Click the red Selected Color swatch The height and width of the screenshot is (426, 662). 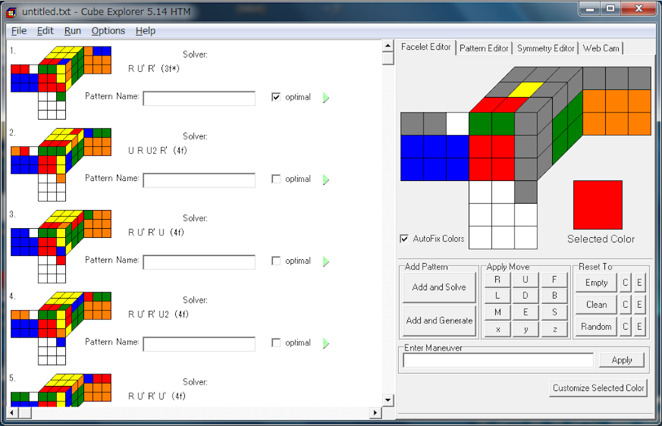tap(598, 205)
